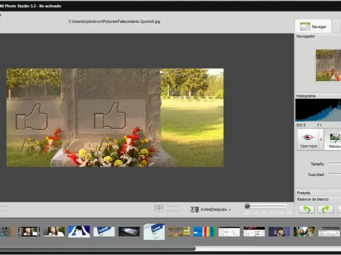The width and height of the screenshot is (341, 255).
Task: Click the fit-to-window zoom icon
Action: [x=247, y=212]
